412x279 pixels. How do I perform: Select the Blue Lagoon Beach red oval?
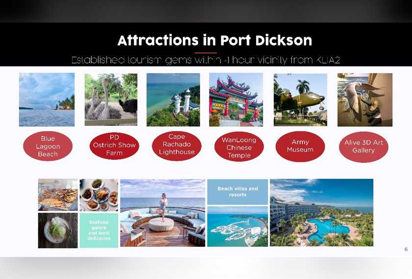[48, 146]
